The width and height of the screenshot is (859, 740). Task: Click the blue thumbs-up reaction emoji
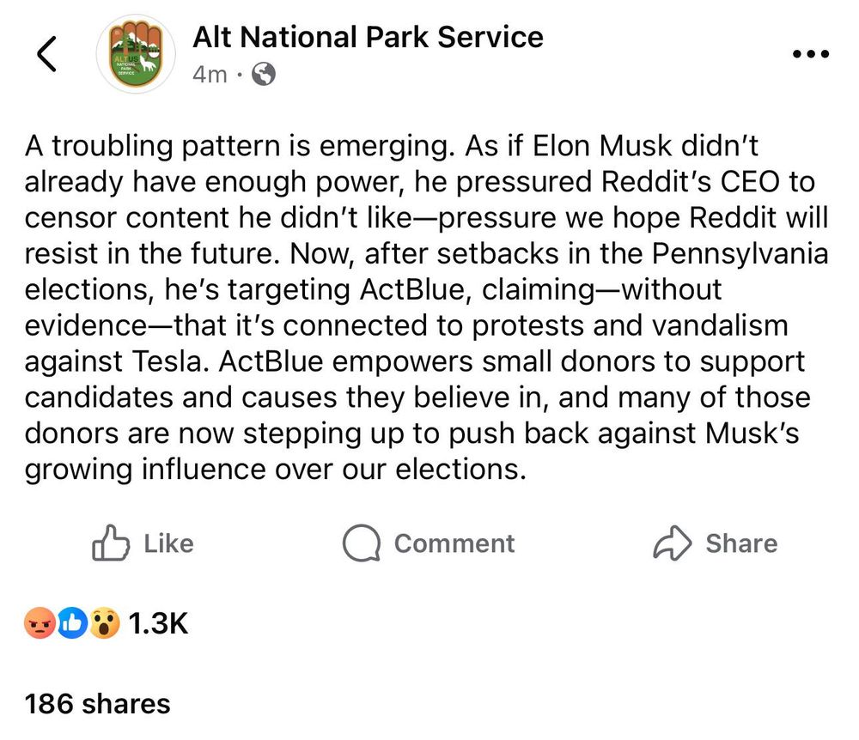72,623
